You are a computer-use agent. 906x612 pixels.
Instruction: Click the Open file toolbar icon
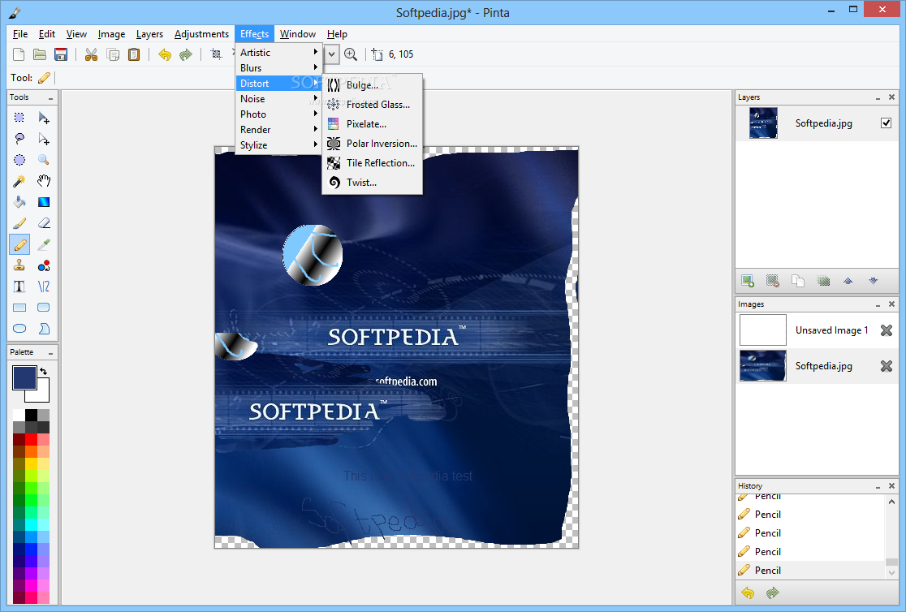point(39,54)
